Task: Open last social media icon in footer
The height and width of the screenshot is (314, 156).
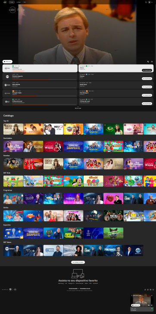Action: click(x=153, y=289)
